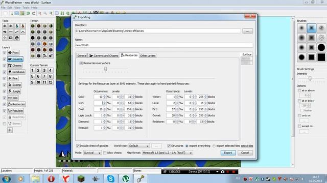Image resolution: width=327 pixels, height=183 pixels.
Task: Select the Void layer button
Action: (x=13, y=98)
